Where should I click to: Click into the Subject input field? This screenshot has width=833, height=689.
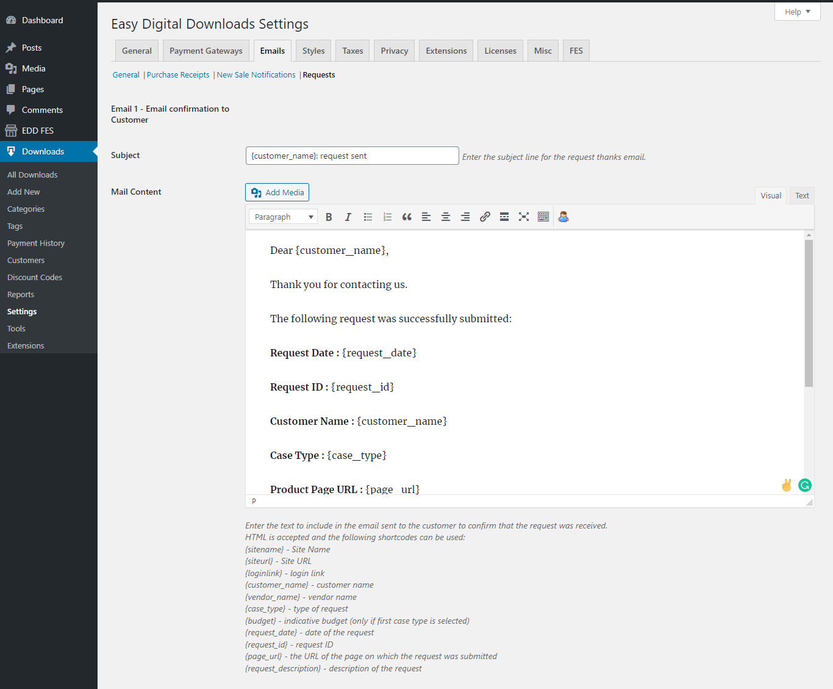(352, 156)
